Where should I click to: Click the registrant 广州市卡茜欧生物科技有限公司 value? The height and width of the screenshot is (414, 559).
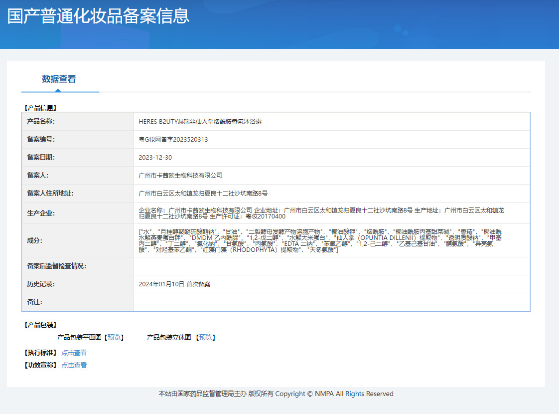(x=180, y=175)
